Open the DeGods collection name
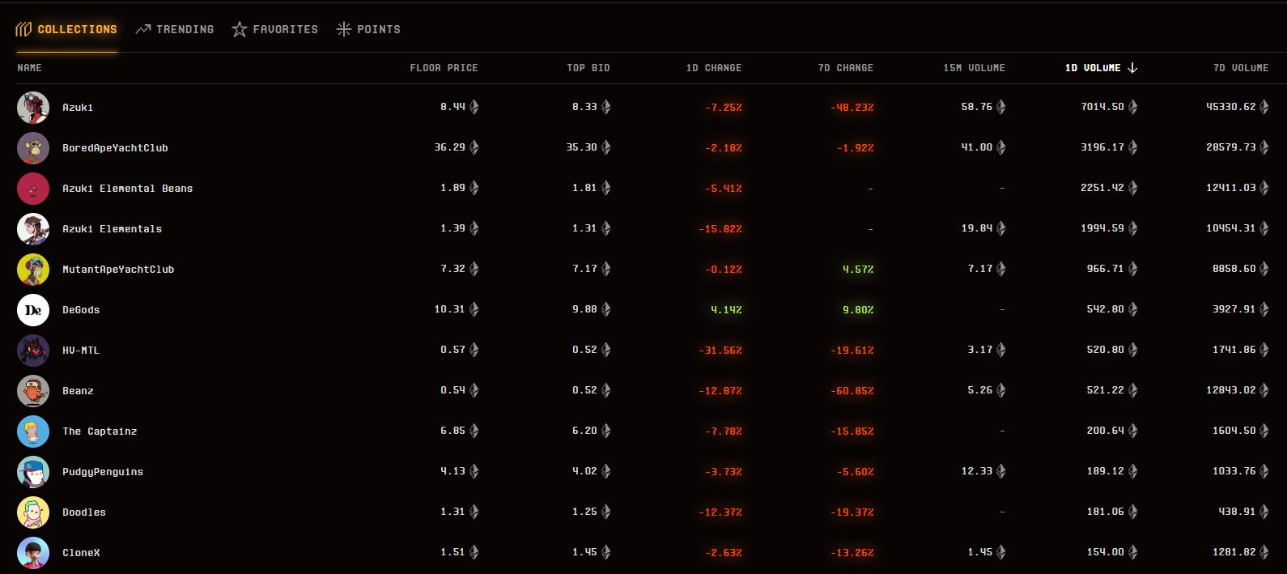 point(81,310)
